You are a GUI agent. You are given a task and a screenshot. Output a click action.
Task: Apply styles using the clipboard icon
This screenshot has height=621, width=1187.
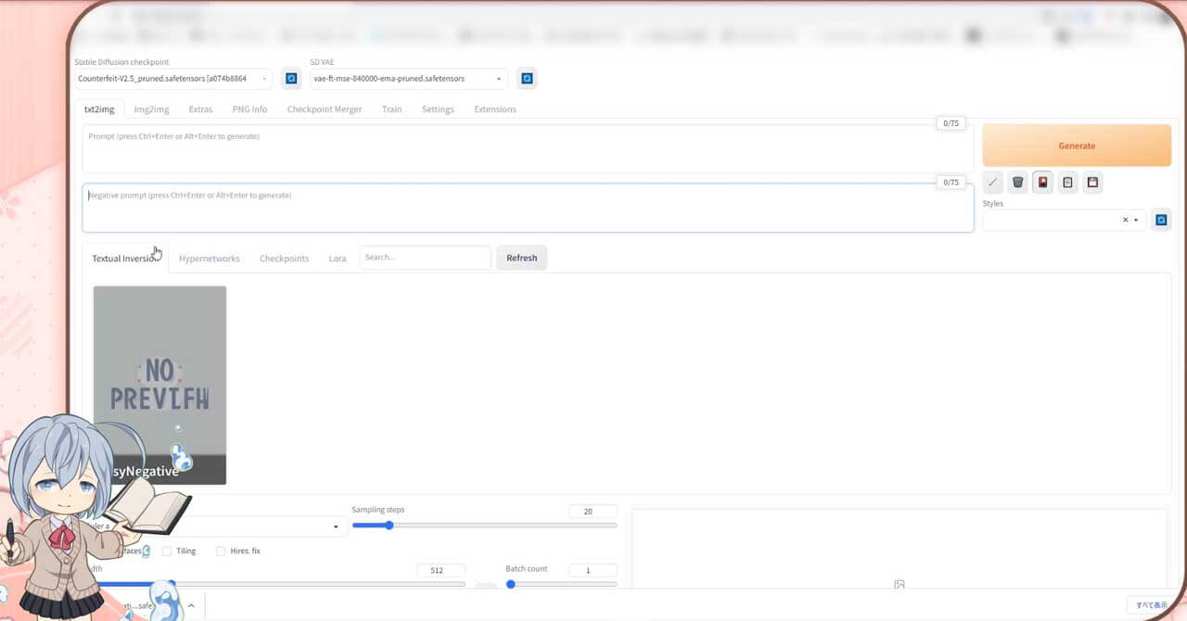tap(1067, 182)
